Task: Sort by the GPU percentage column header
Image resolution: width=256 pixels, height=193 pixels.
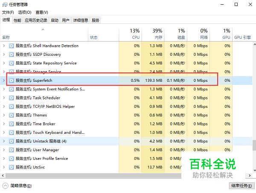Action: click(221, 34)
